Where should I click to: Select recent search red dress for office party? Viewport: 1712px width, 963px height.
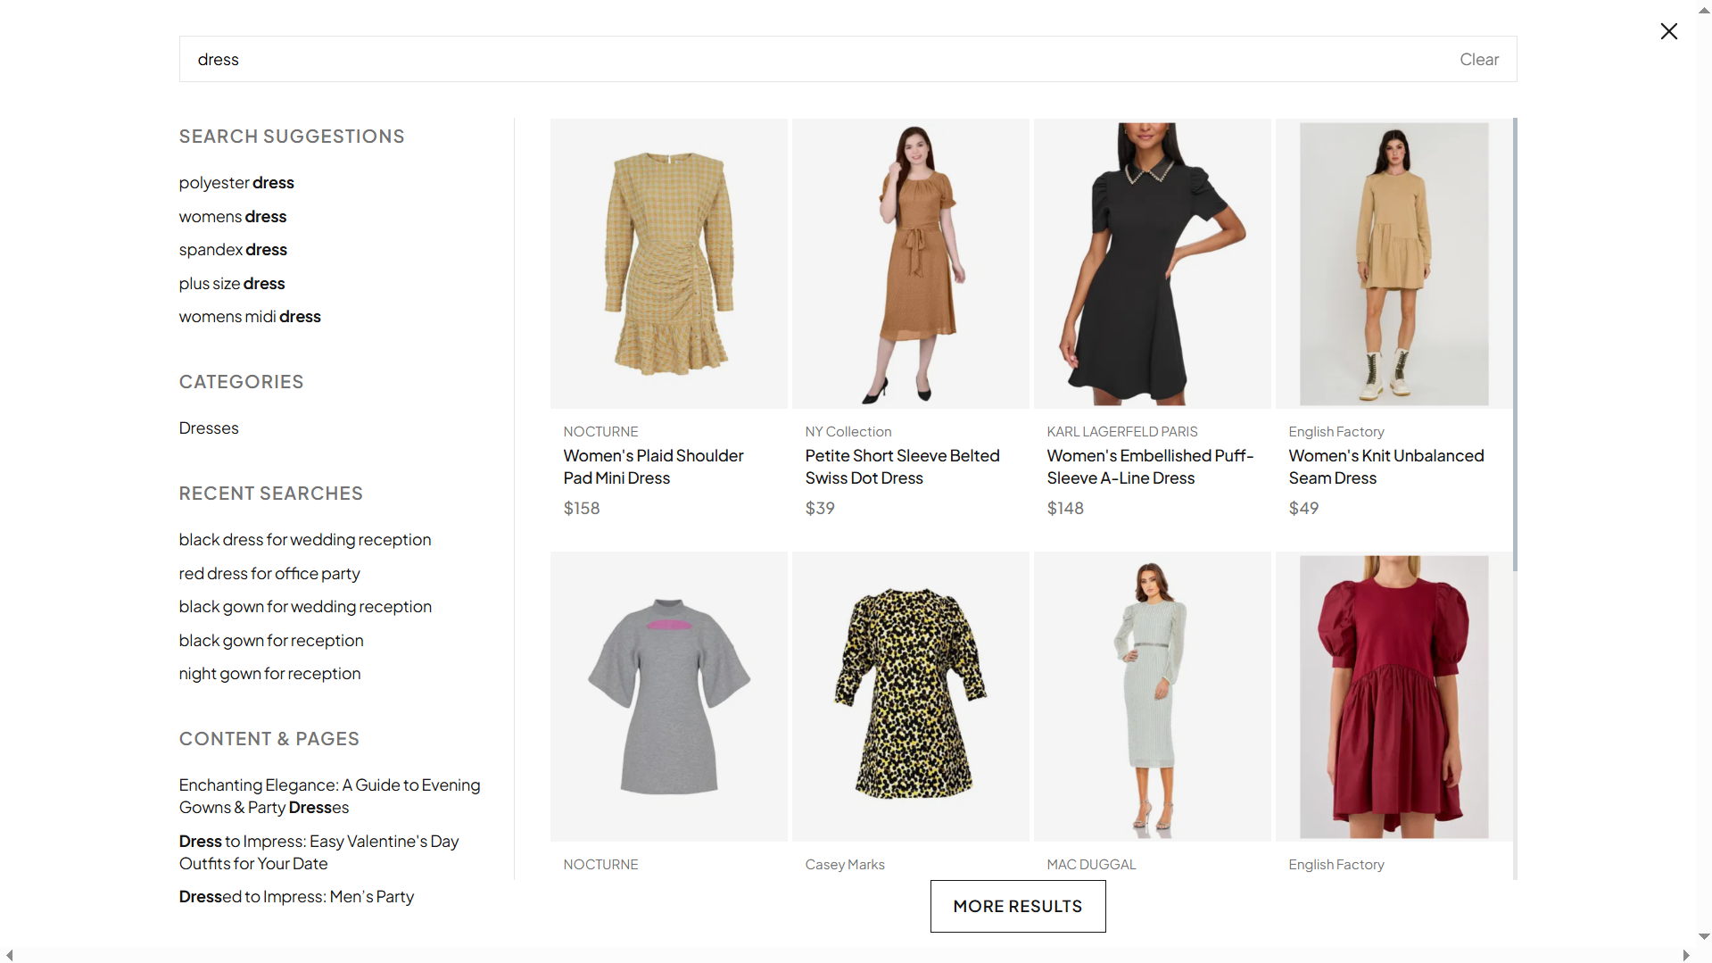269,573
